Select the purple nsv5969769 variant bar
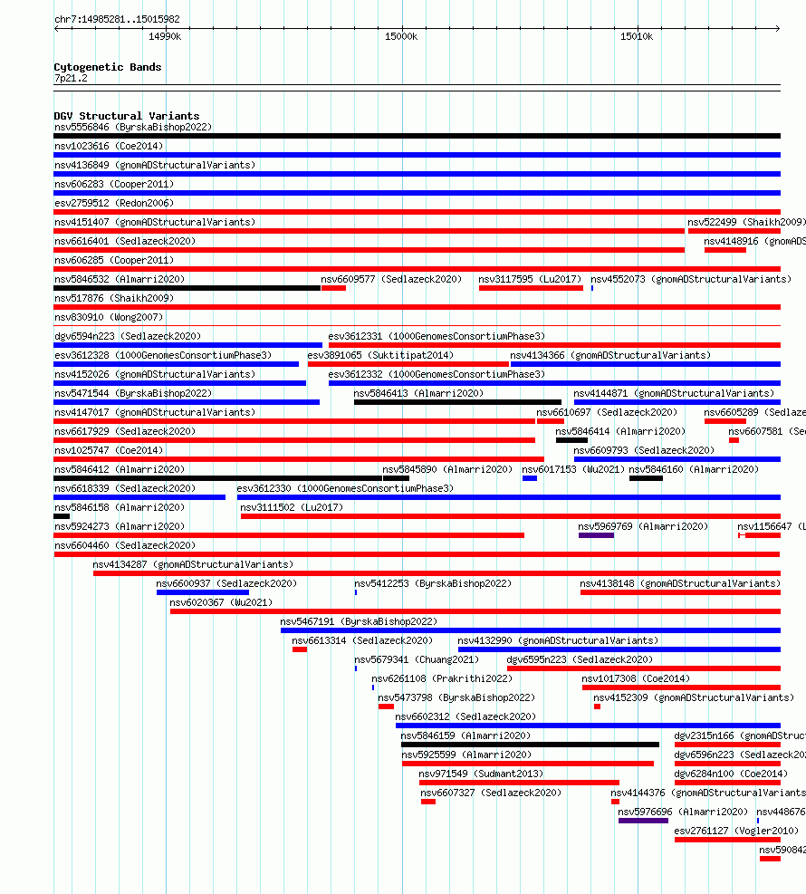This screenshot has height=894, width=806. (x=596, y=535)
